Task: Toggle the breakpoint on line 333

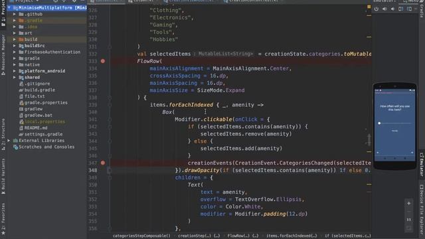Action: [x=103, y=61]
